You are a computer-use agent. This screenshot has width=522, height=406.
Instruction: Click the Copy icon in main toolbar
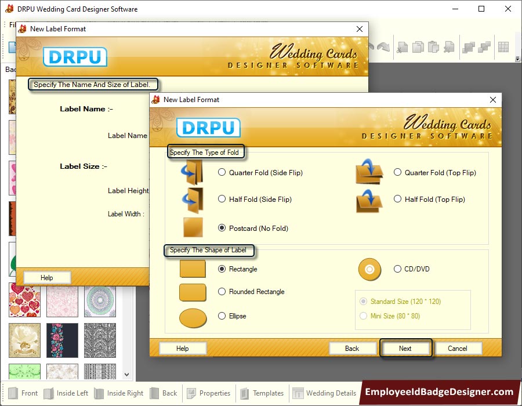tap(418, 47)
